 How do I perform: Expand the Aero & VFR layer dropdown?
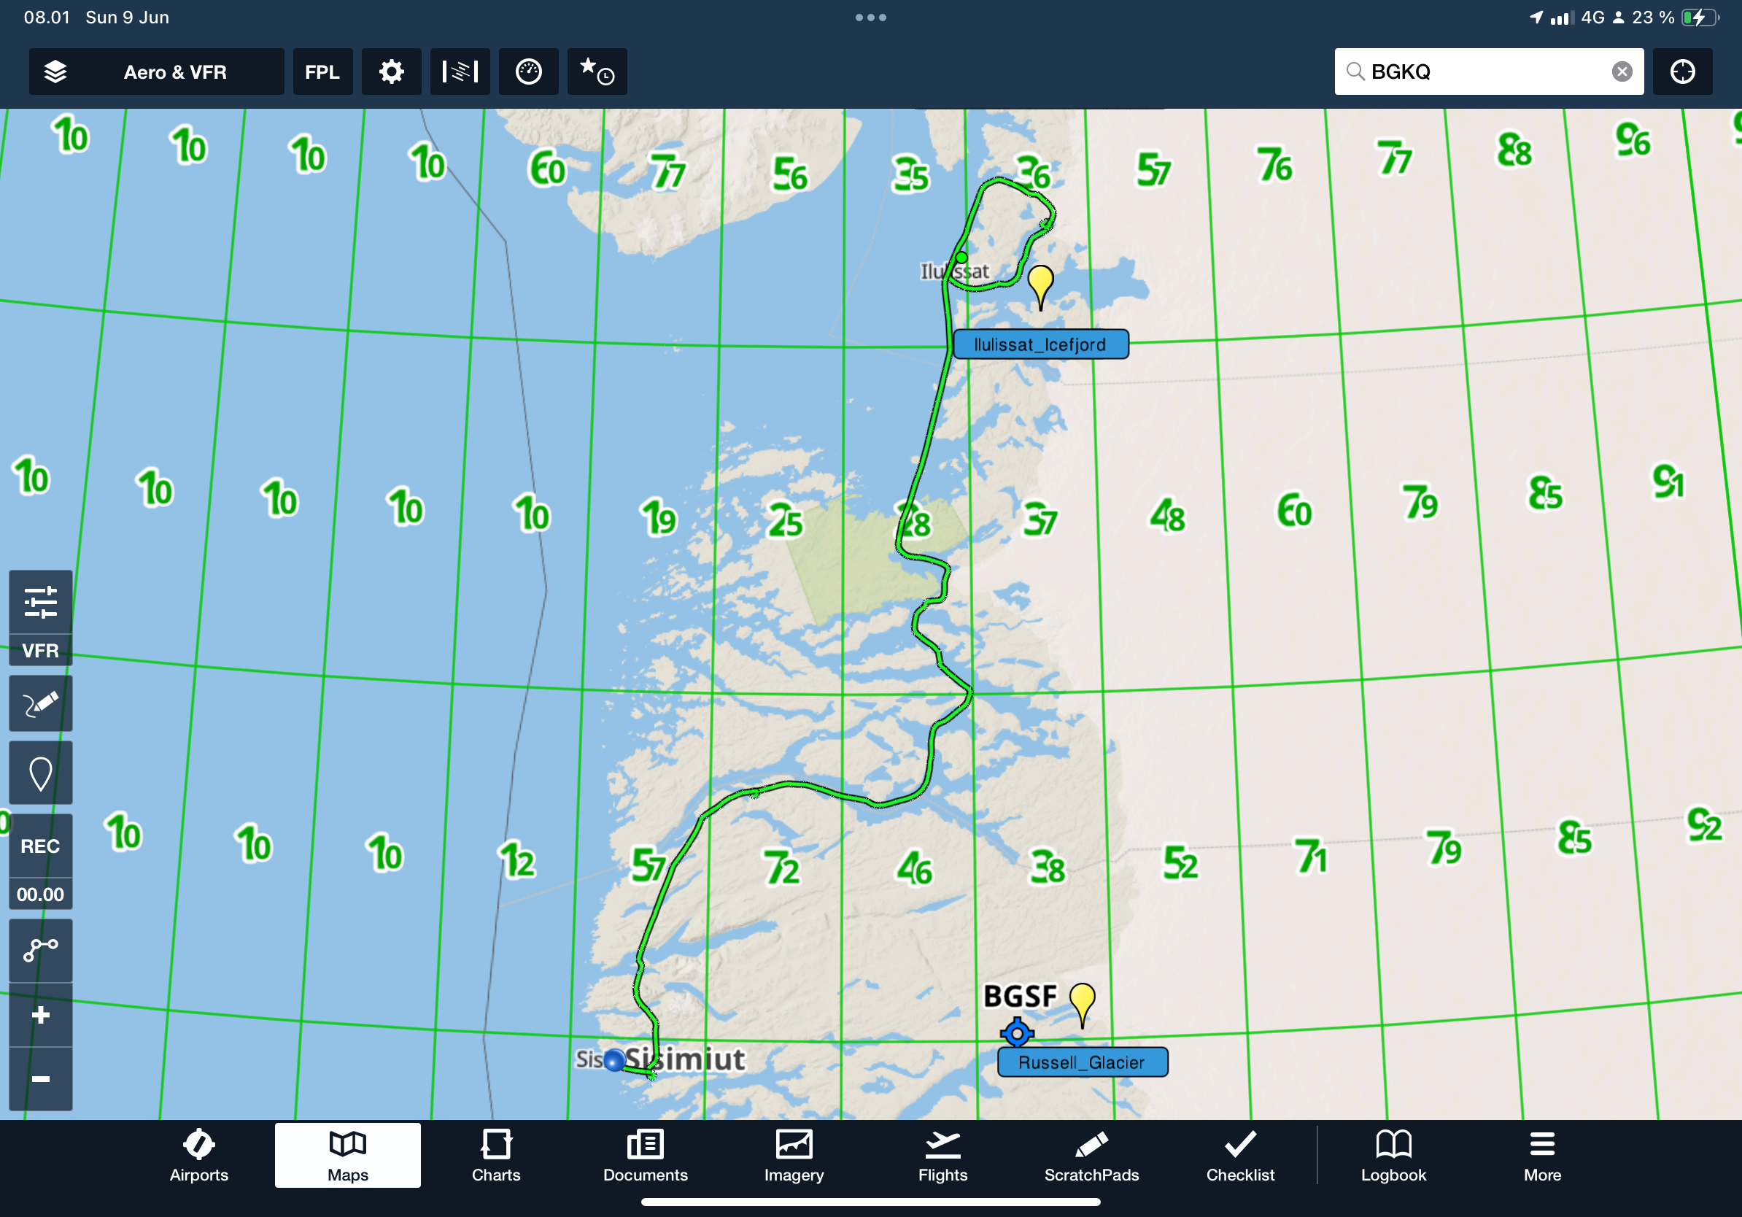click(175, 72)
